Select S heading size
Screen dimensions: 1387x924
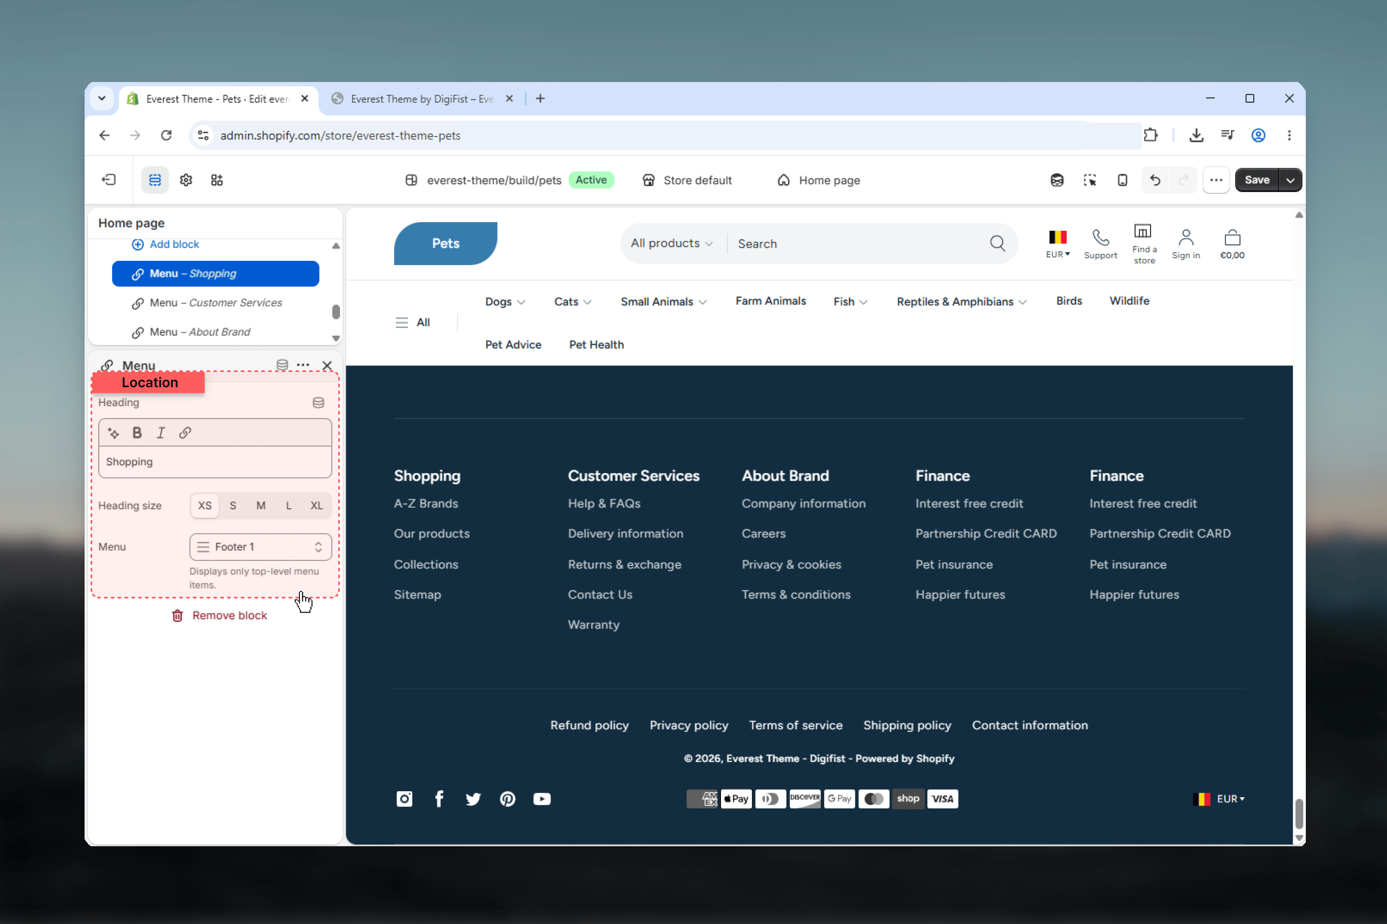(233, 506)
